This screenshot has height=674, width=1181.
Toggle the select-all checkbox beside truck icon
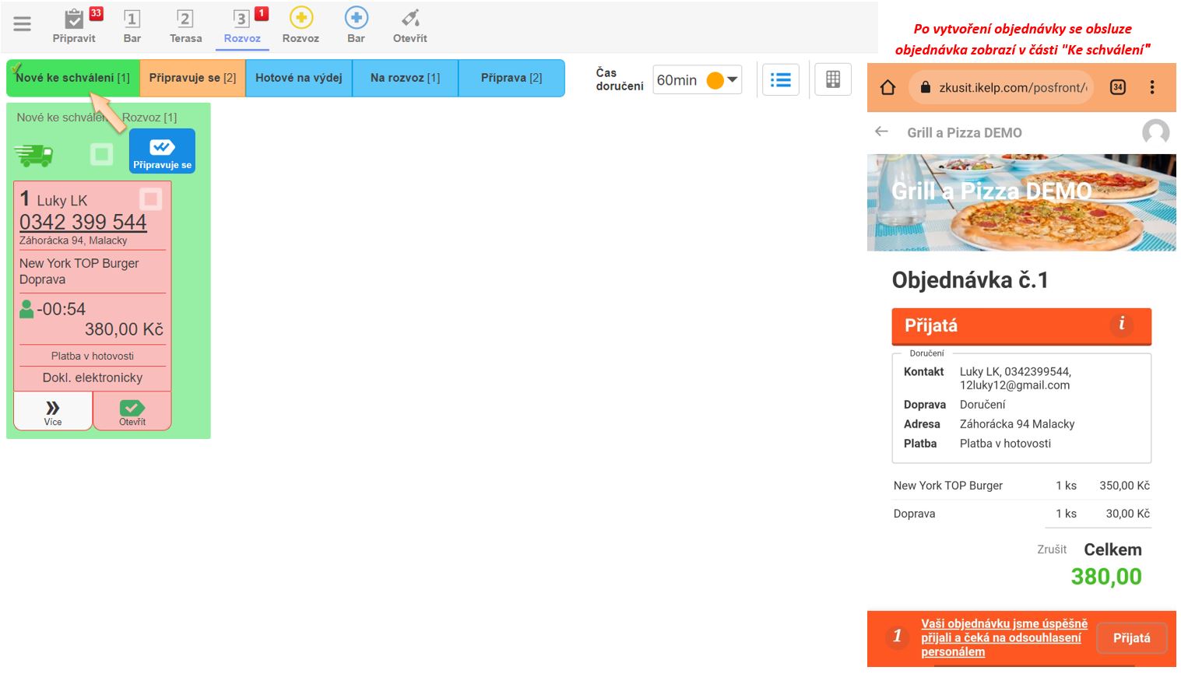[101, 154]
